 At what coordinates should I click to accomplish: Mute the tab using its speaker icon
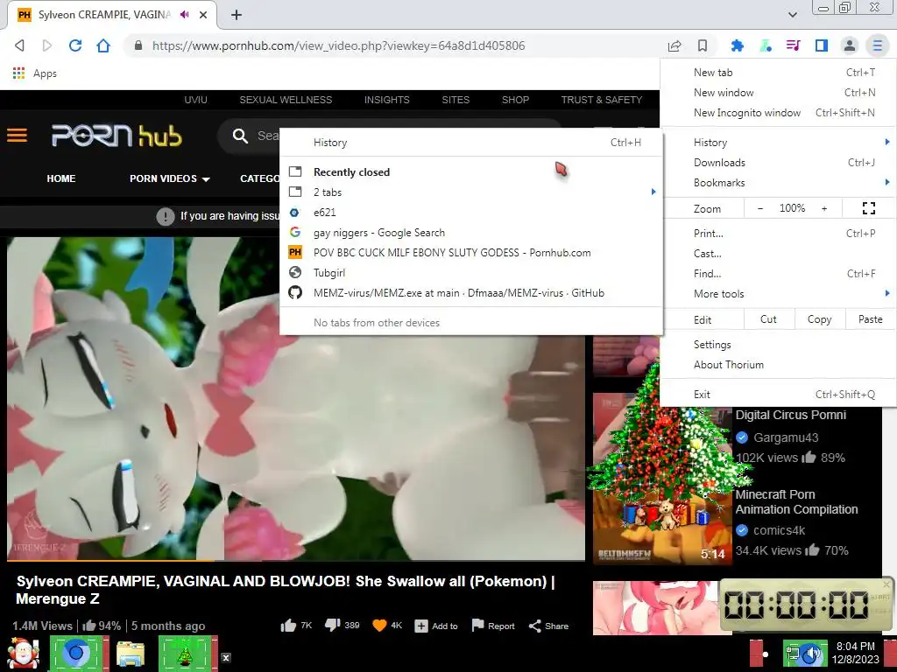pos(184,15)
